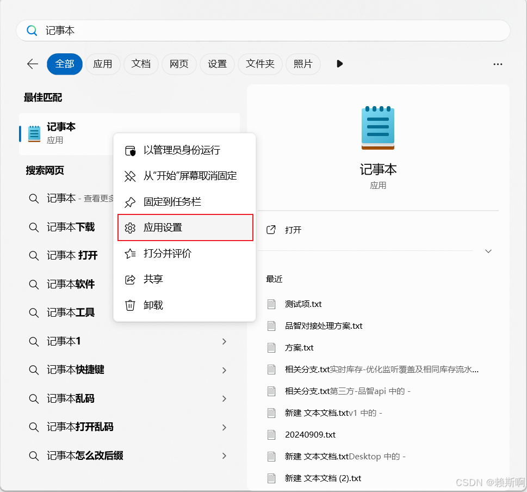
Task: Choose 打分并评价 menu entry
Action: coord(185,254)
